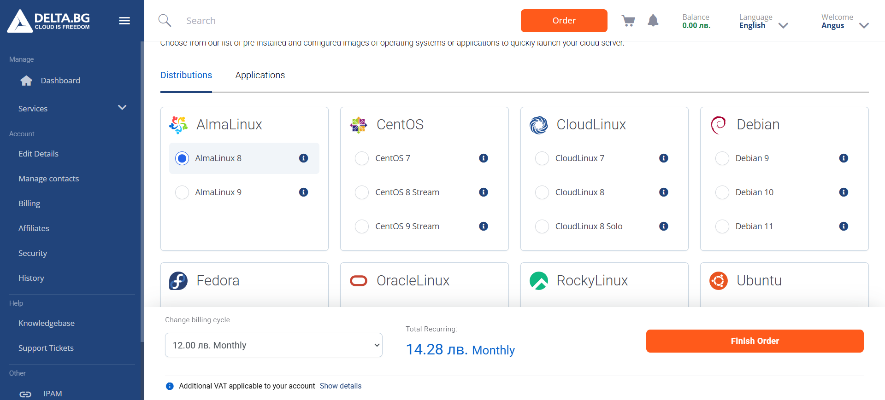Select AlmaLinux 9 radio button
This screenshot has width=885, height=400.
[x=182, y=192]
